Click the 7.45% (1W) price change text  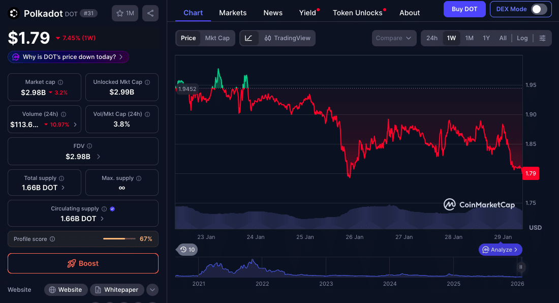79,38
